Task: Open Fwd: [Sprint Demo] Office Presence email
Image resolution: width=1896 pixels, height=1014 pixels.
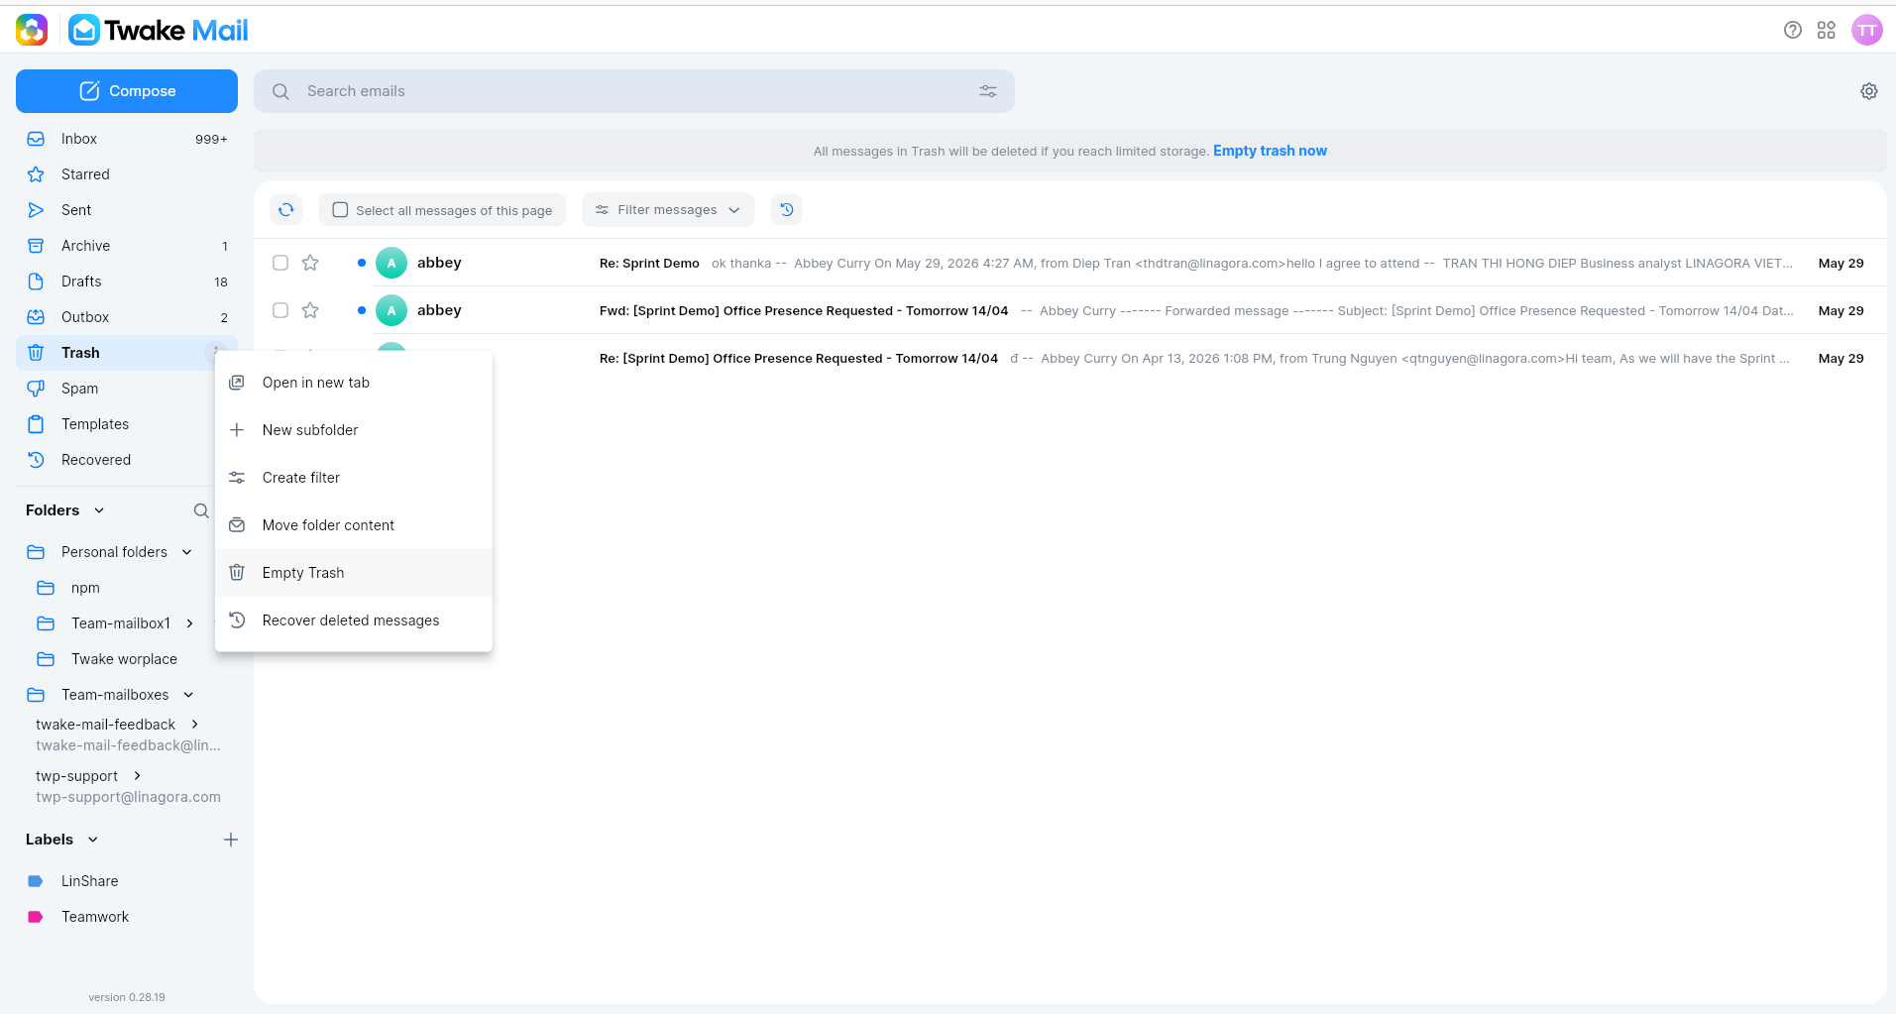Action: point(1070,310)
